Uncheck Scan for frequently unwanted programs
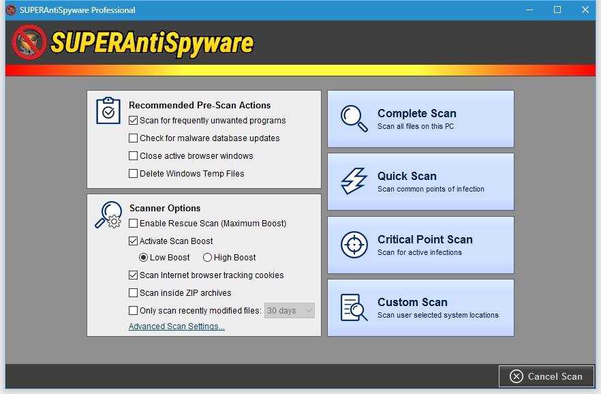Screen dimensions: 601x394 pos(134,121)
